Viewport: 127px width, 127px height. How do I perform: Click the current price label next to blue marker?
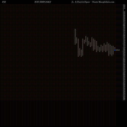coord(118,50)
